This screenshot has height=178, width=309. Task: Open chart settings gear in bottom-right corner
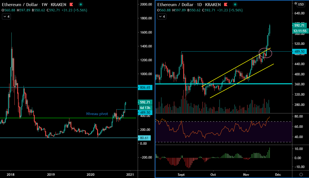(301, 174)
